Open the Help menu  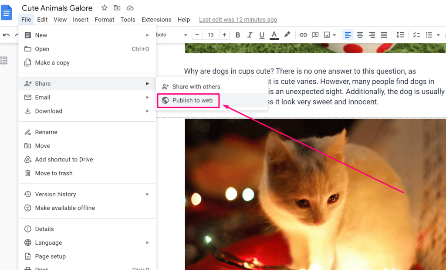point(183,20)
